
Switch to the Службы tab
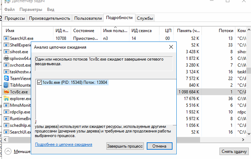pyautogui.click(x=145, y=18)
